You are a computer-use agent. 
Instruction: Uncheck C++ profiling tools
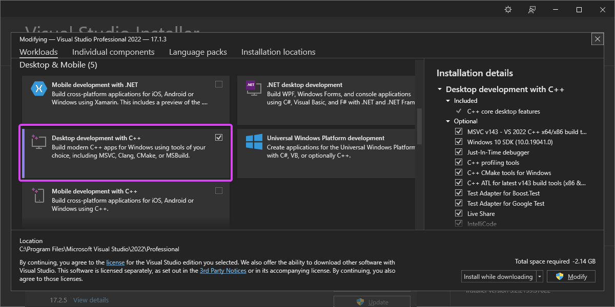tap(459, 162)
